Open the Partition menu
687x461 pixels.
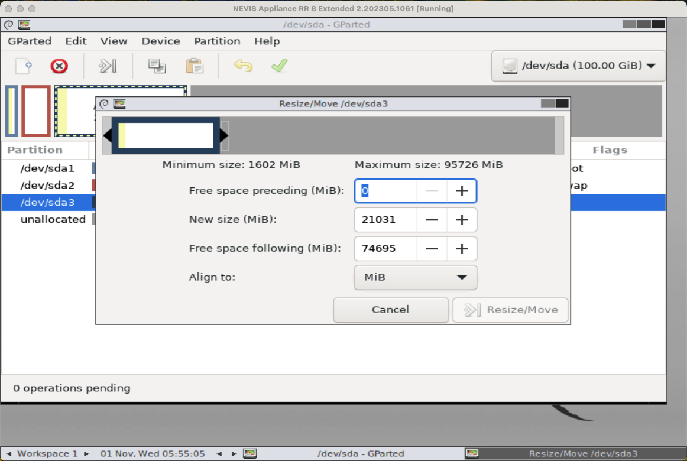[x=217, y=41]
